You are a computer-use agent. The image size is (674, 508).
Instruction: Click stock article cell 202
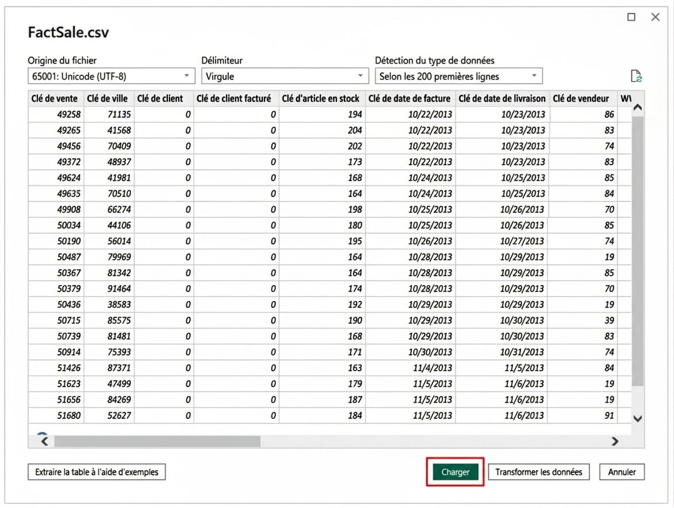pos(323,146)
